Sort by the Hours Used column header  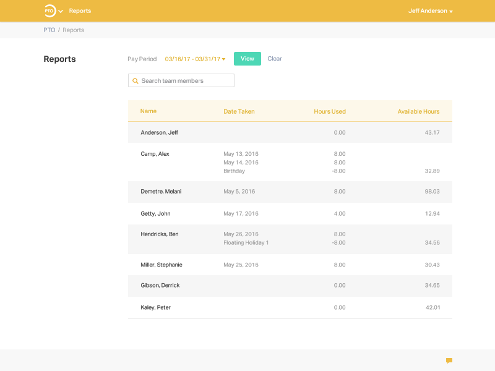[330, 111]
